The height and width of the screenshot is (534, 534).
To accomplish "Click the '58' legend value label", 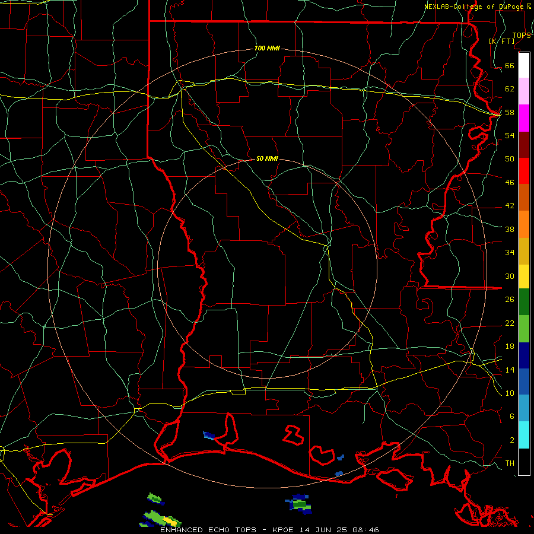I will [510, 112].
